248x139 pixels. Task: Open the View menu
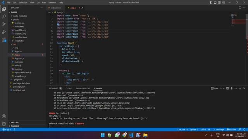click(x=32, y=3)
